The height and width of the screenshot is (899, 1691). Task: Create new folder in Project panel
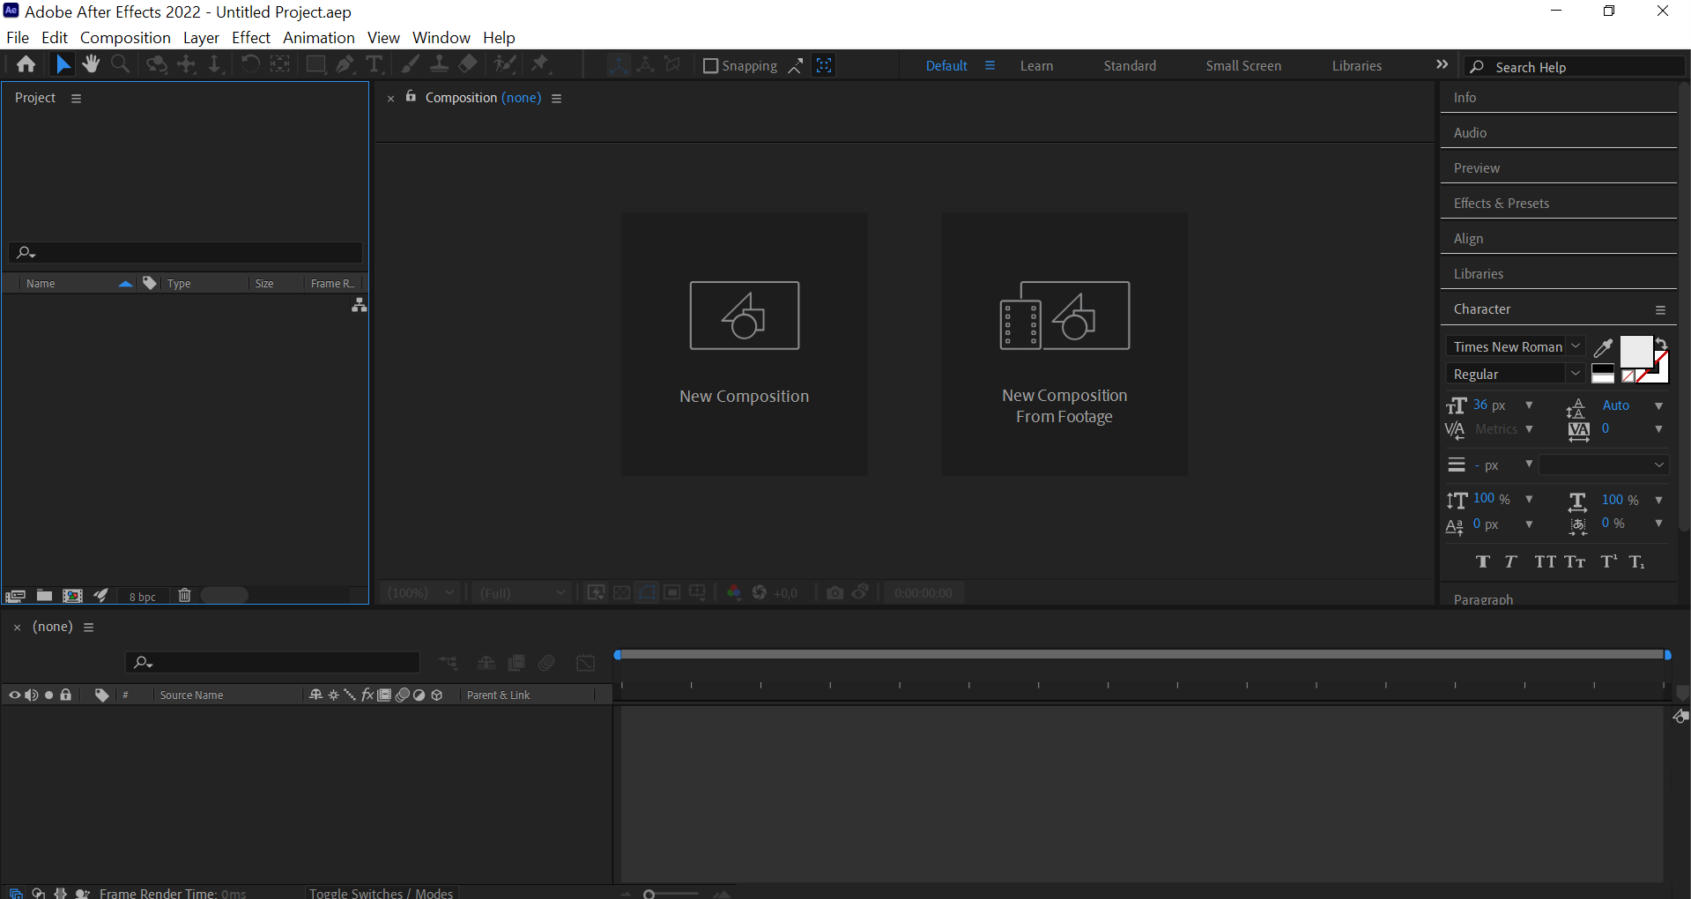pos(44,596)
